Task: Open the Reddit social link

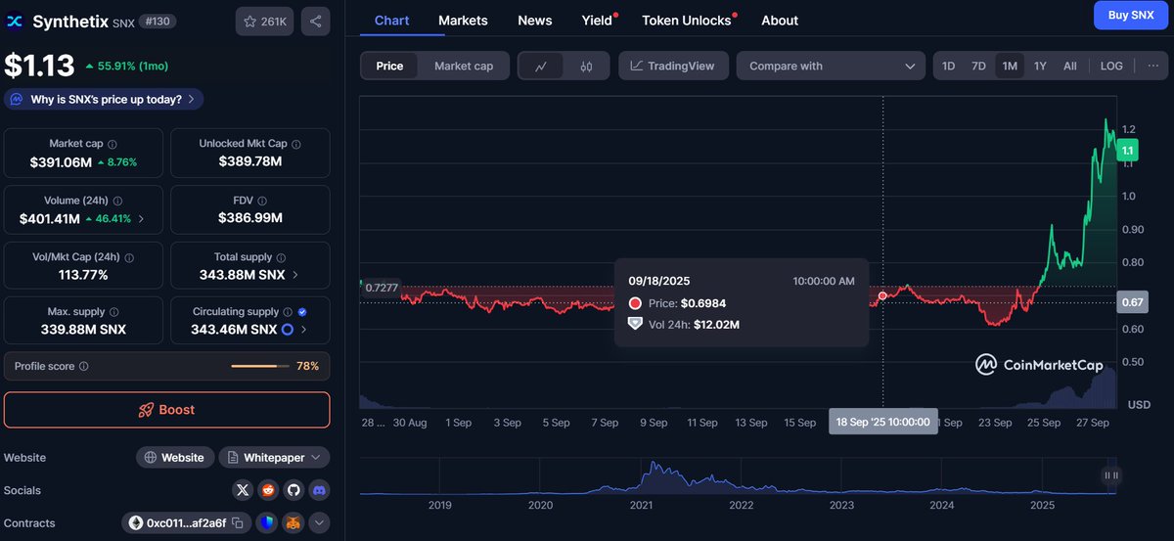Action: click(268, 490)
